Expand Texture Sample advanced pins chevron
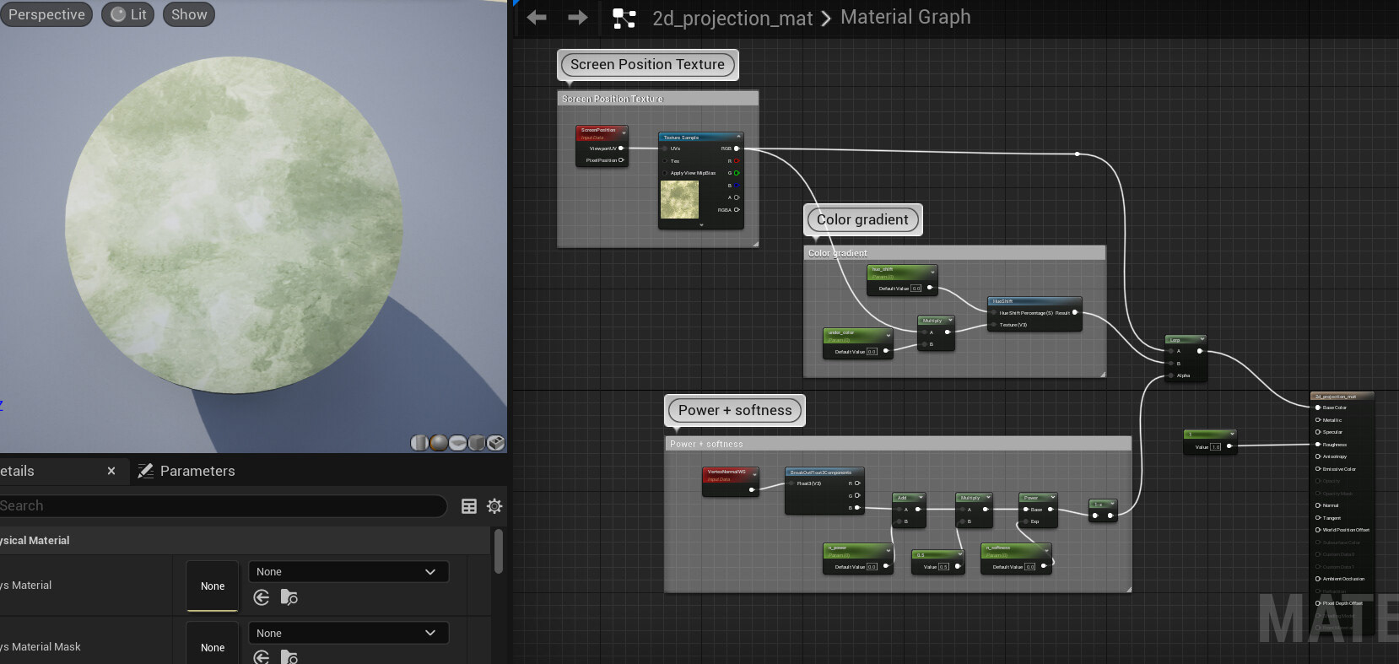1399x664 pixels. pyautogui.click(x=701, y=225)
